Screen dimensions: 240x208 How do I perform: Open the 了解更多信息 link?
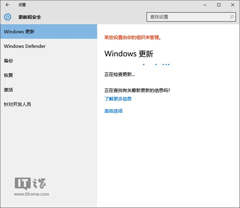point(118,99)
